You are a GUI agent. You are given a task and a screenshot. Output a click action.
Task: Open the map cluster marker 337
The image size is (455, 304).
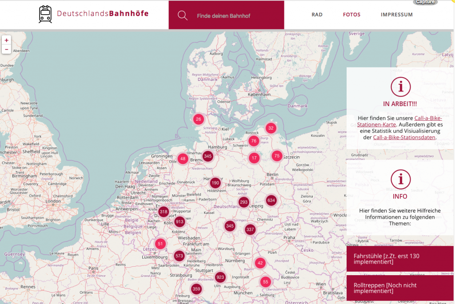(x=250, y=230)
